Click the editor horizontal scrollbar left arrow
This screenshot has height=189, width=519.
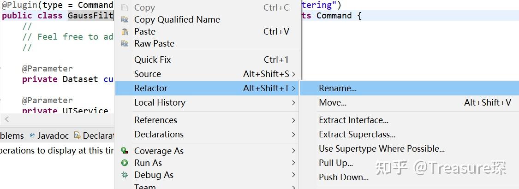(x=6, y=119)
